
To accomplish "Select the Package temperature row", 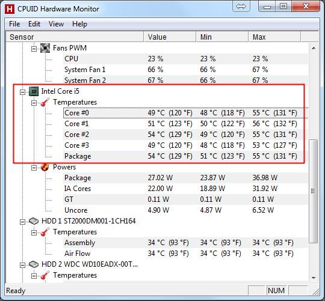I will point(186,156).
